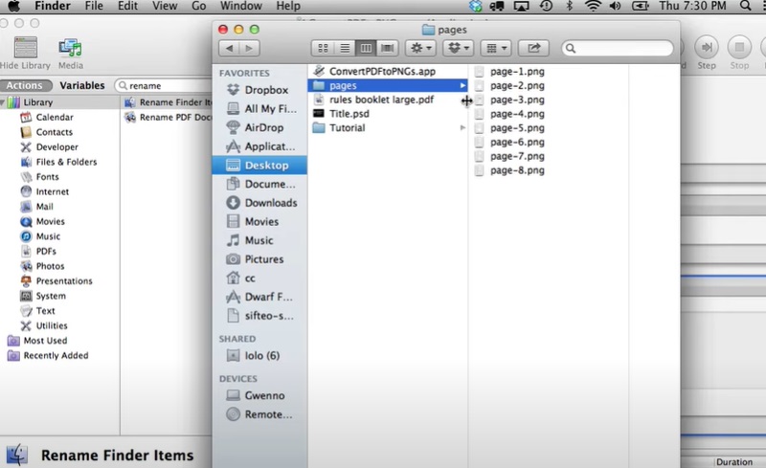The height and width of the screenshot is (468, 766).
Task: Switch to Actions tab in Automator
Action: (x=25, y=85)
